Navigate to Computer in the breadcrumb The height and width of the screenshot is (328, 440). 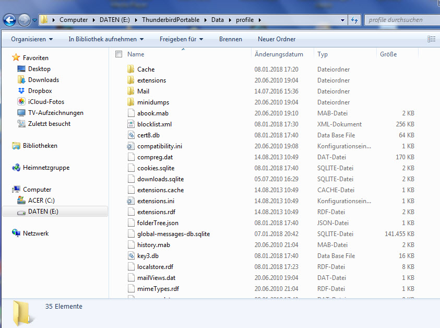[x=74, y=20]
